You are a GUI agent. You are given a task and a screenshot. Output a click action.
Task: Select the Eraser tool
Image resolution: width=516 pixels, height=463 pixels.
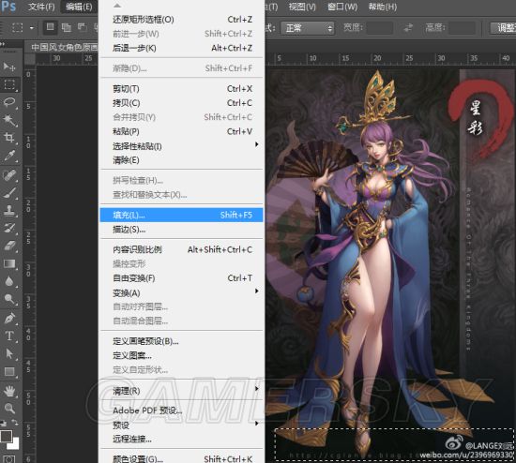point(9,246)
